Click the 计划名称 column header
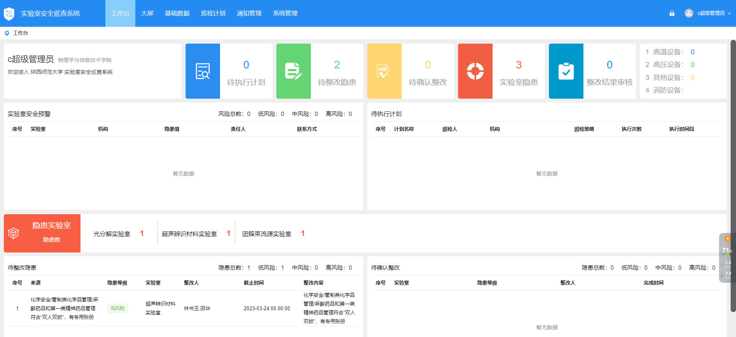Screen dimensions: 736x337 [404, 129]
